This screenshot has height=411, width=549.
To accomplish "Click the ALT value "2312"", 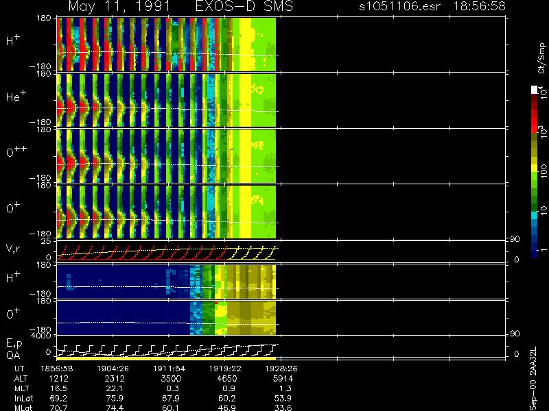I will tap(115, 379).
